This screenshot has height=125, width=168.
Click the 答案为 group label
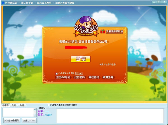[x=42, y=108]
